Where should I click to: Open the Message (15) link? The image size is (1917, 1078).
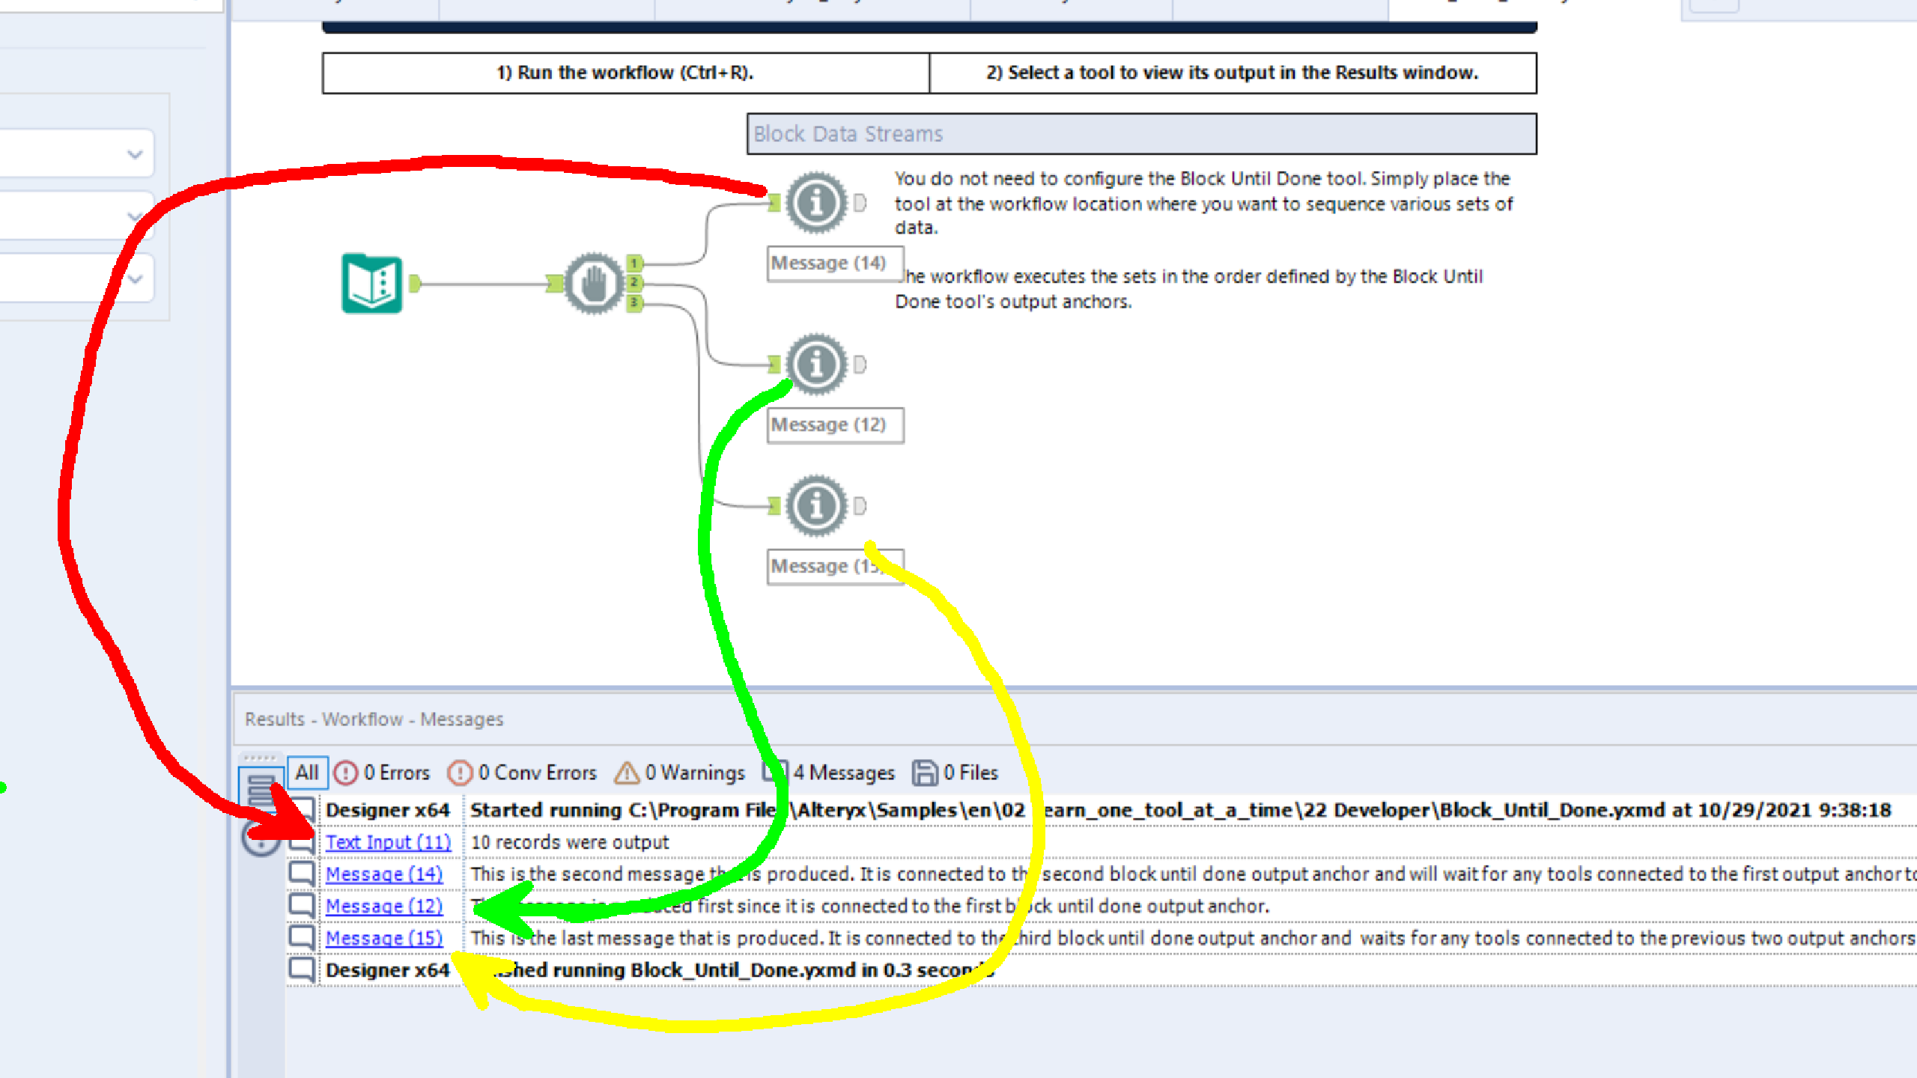pos(383,938)
